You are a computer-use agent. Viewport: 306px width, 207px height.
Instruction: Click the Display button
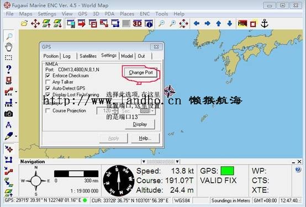coord(140,124)
